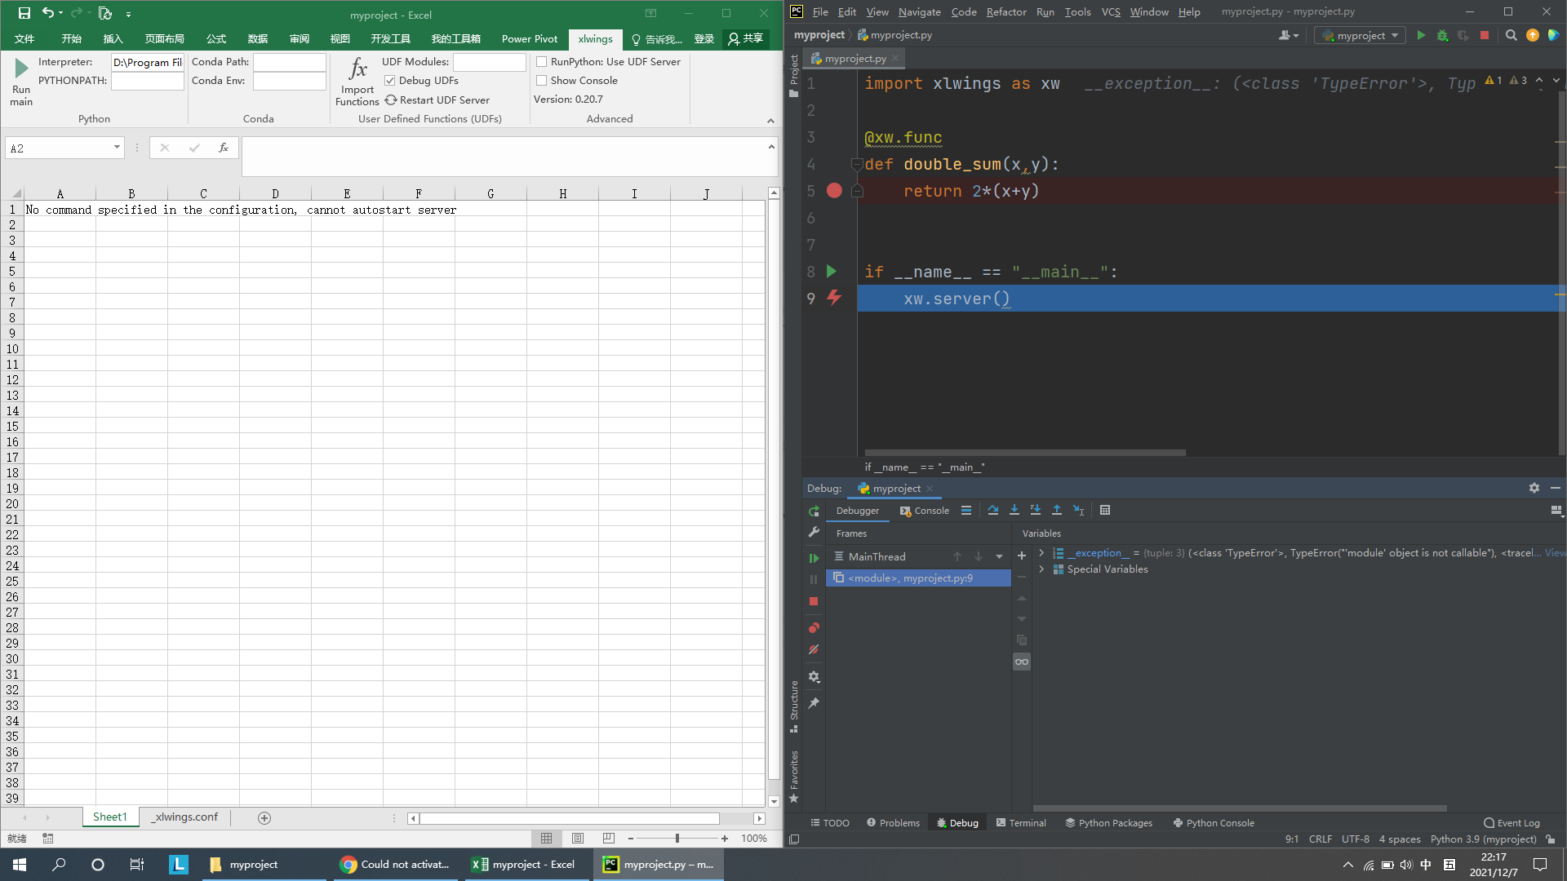Click the Step Into icon in debugger toolbar
Image resolution: width=1567 pixels, height=881 pixels.
pyautogui.click(x=1014, y=510)
